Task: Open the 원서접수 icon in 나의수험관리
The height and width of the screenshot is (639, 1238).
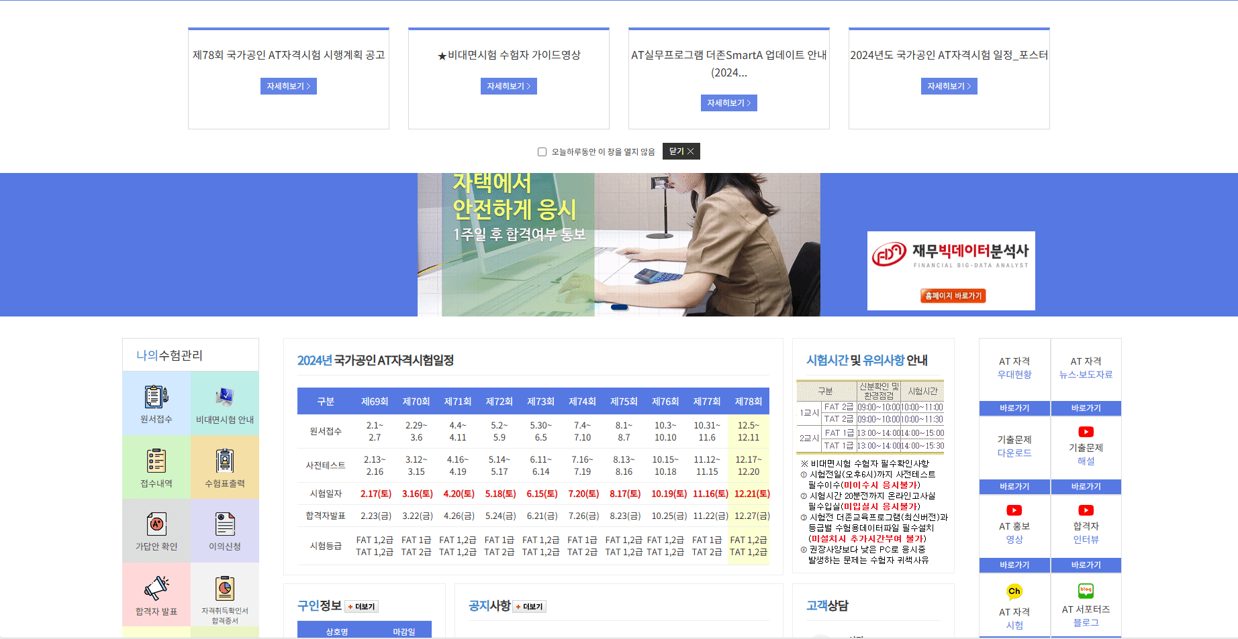Action: [x=156, y=396]
